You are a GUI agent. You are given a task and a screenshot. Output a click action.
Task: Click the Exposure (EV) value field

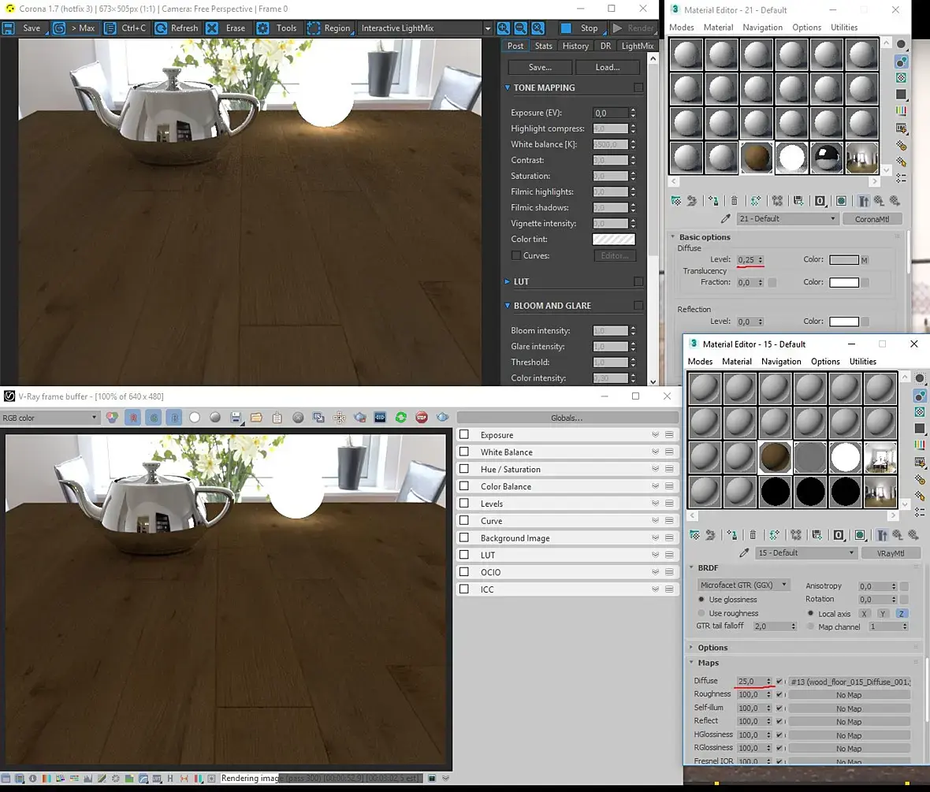(x=610, y=113)
